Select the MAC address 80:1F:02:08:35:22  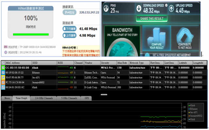(14, 73)
